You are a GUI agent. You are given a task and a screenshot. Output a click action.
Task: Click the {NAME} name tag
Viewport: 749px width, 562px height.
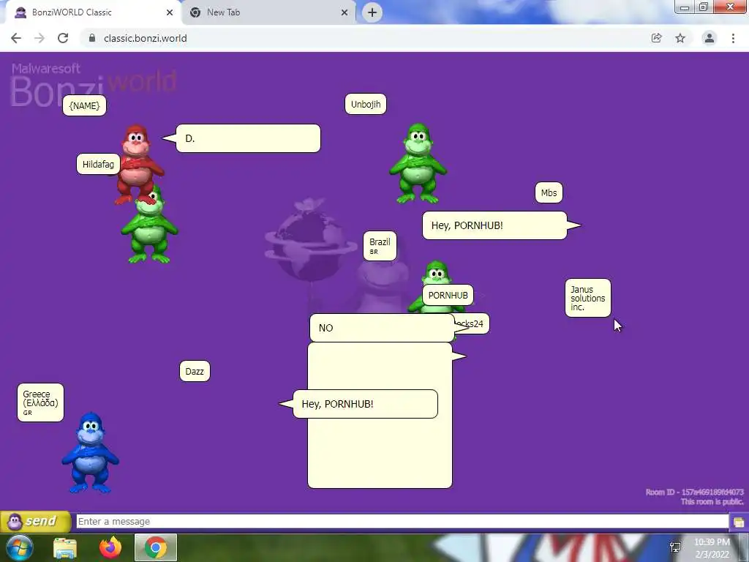(85, 105)
